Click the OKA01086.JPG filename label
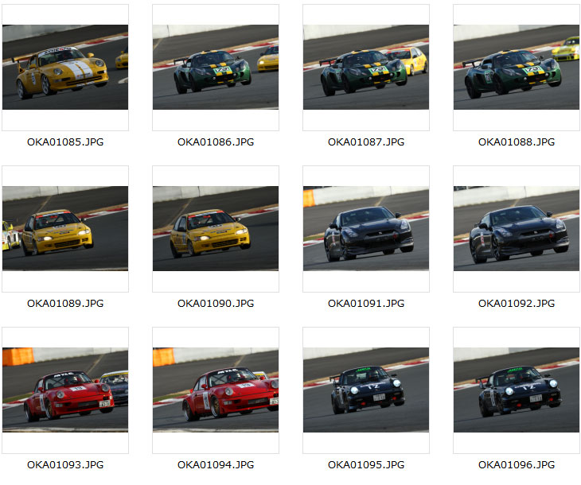This screenshot has height=485, width=581. (x=216, y=142)
